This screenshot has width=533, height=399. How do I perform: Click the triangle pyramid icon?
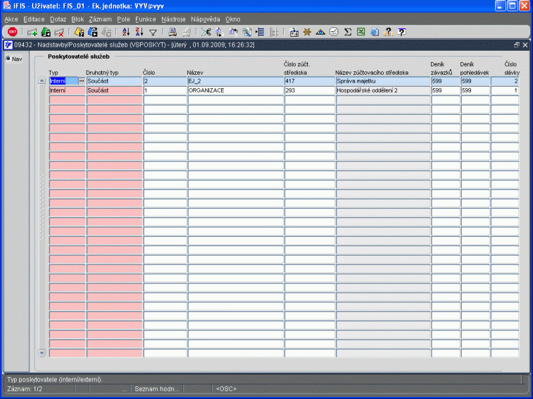point(320,32)
